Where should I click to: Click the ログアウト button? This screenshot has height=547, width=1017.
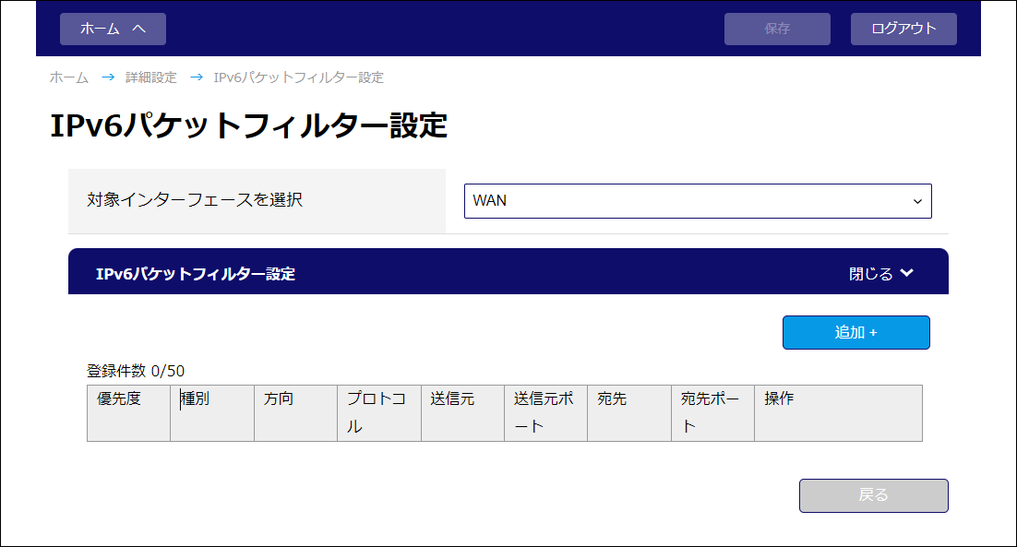(903, 29)
